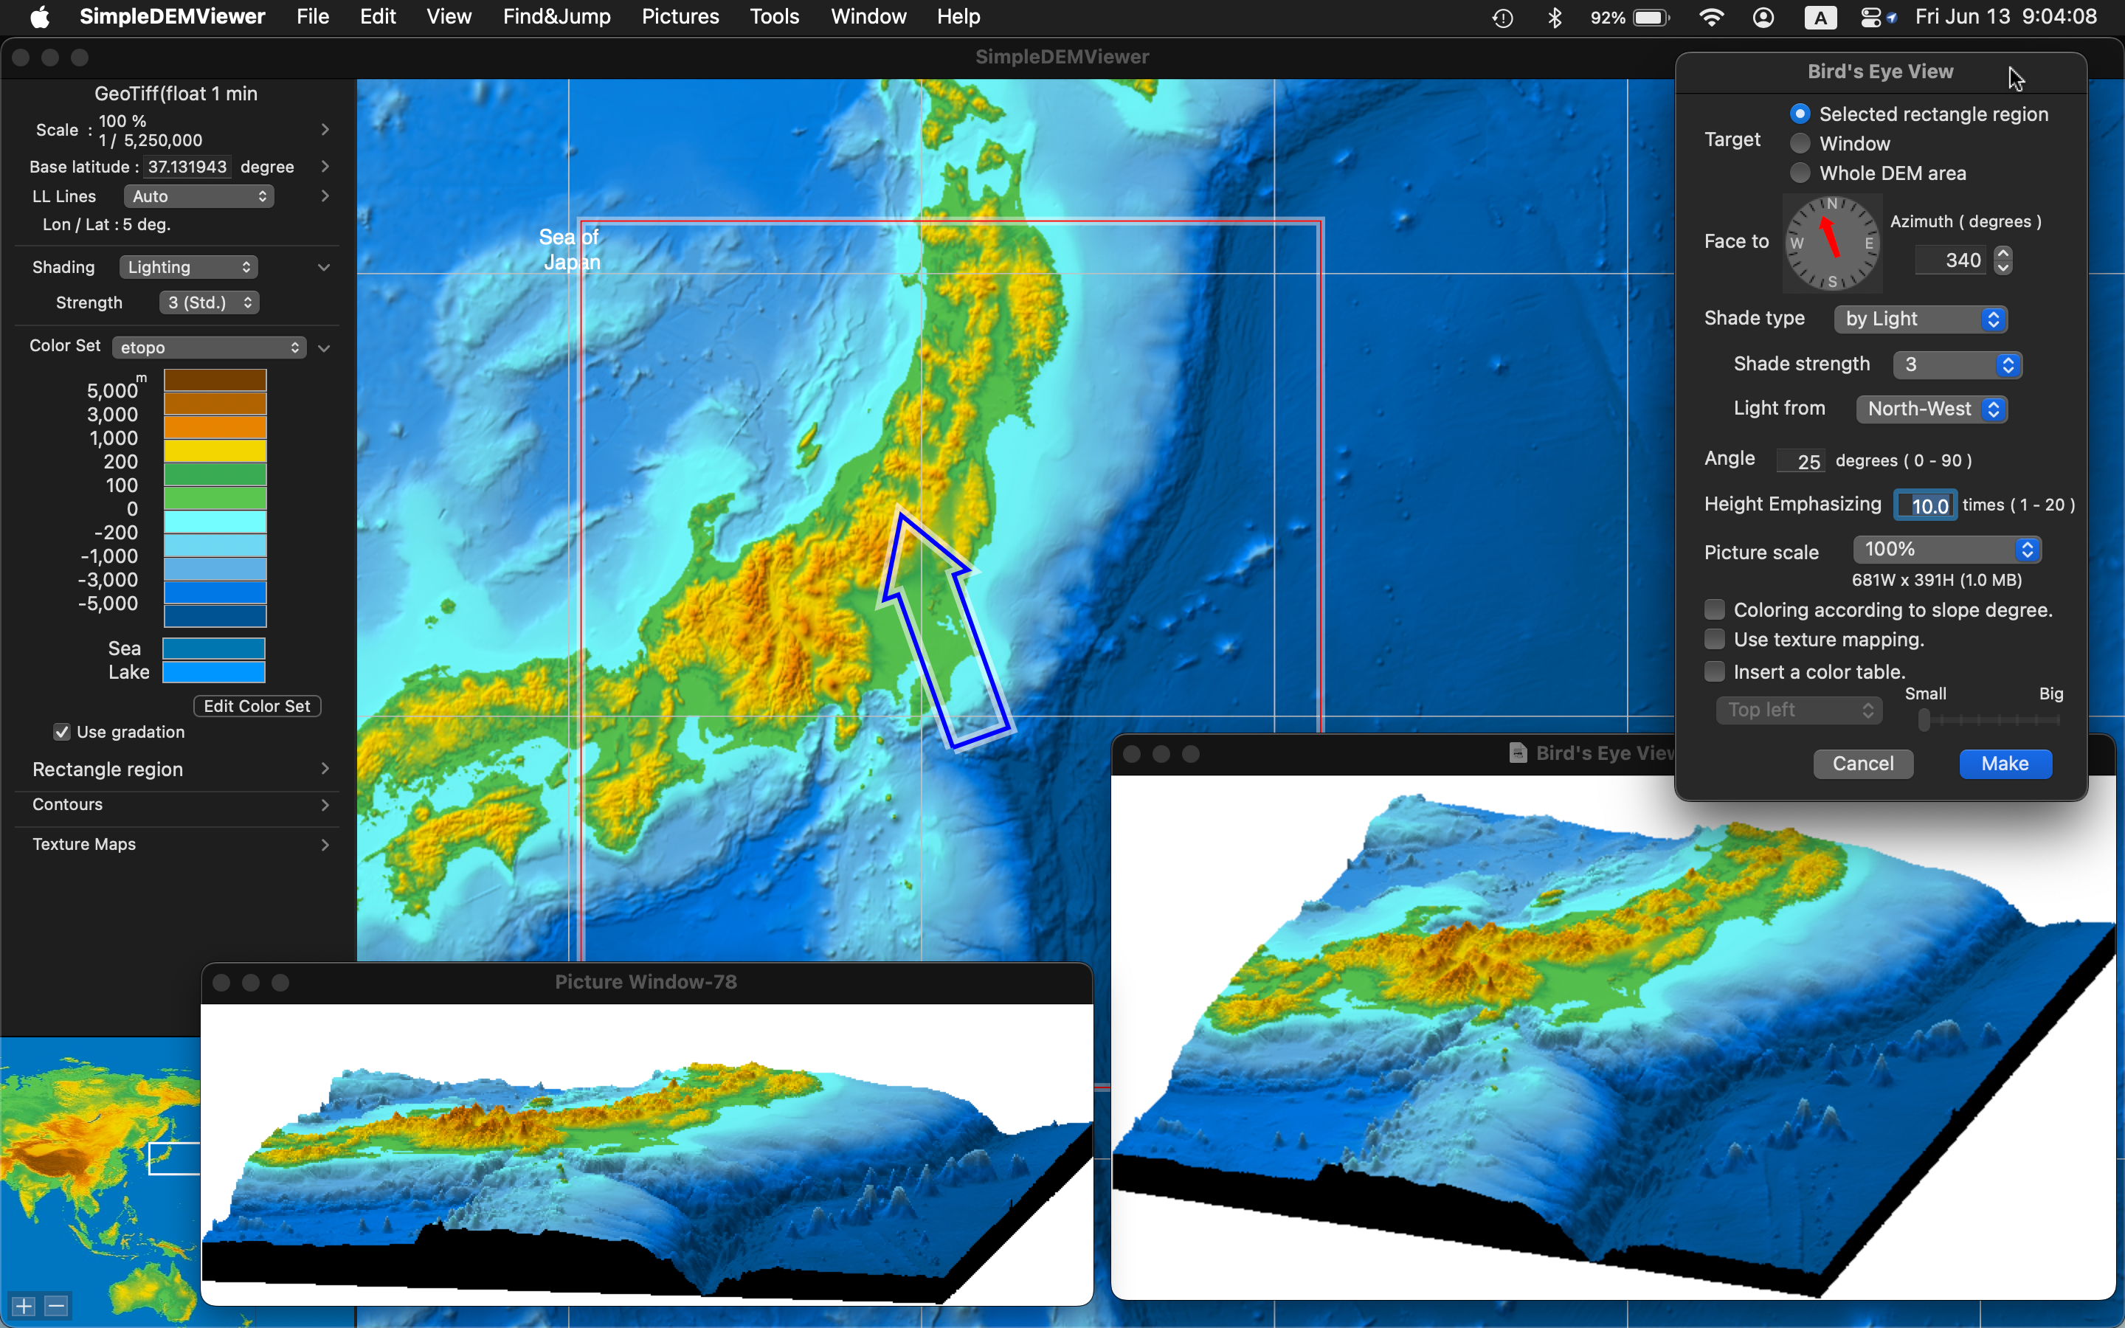Select the Selected rectangle region target
The width and height of the screenshot is (2125, 1328).
1800,114
